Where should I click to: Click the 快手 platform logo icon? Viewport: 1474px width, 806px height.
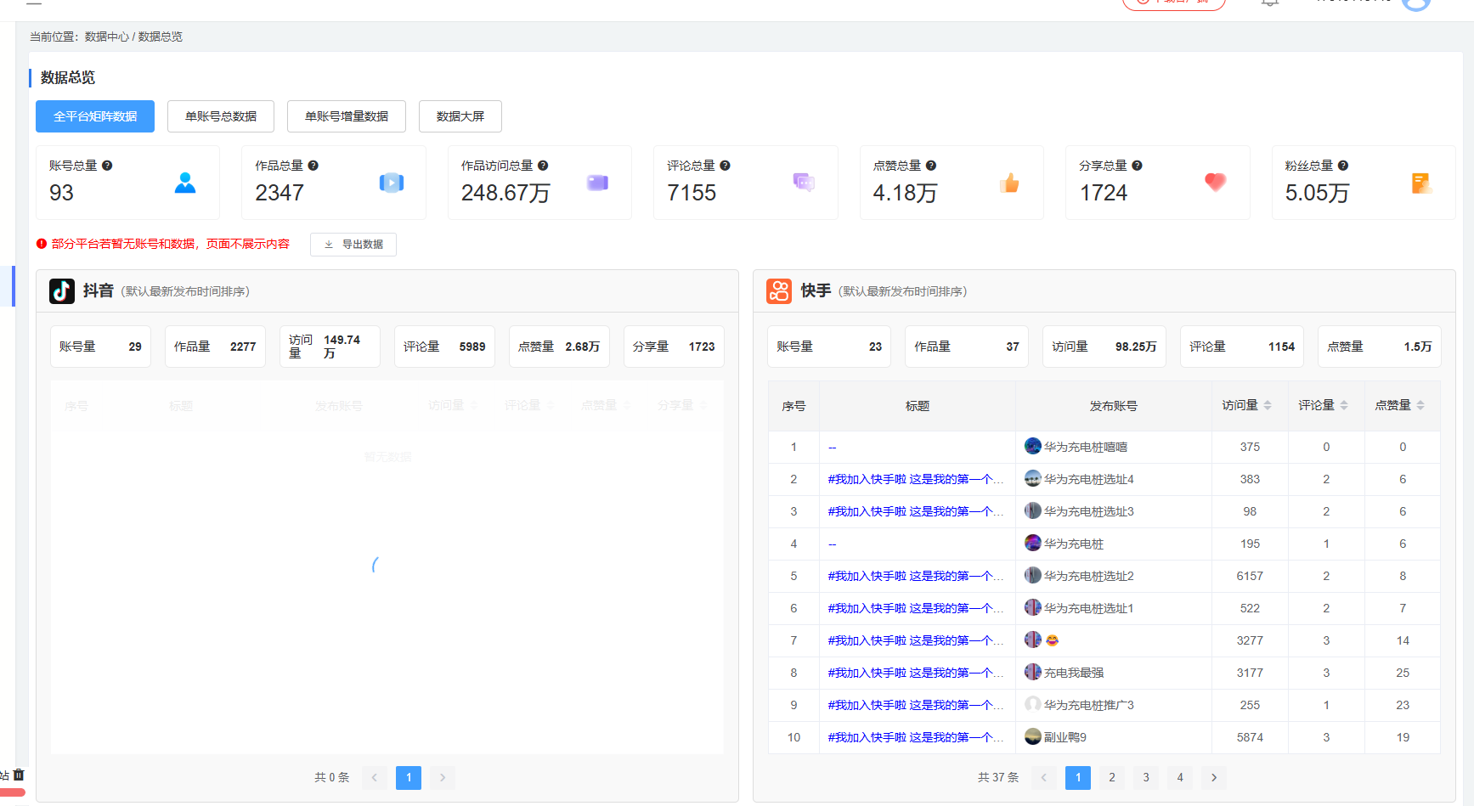(x=779, y=291)
